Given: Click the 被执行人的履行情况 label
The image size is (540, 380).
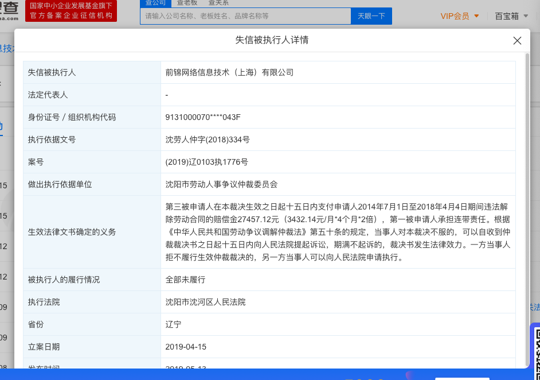Looking at the screenshot, I should click(64, 280).
